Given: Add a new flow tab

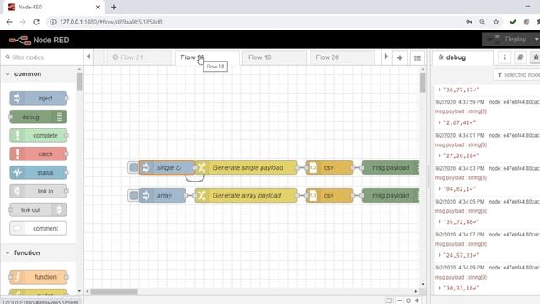Looking at the screenshot, I should 399,57.
